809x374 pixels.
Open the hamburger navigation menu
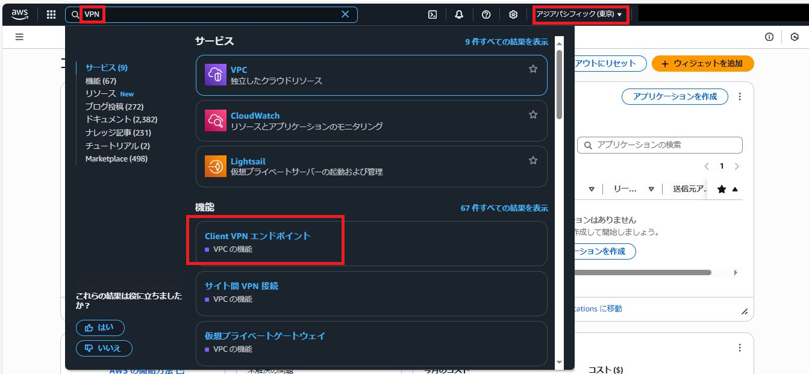(19, 37)
